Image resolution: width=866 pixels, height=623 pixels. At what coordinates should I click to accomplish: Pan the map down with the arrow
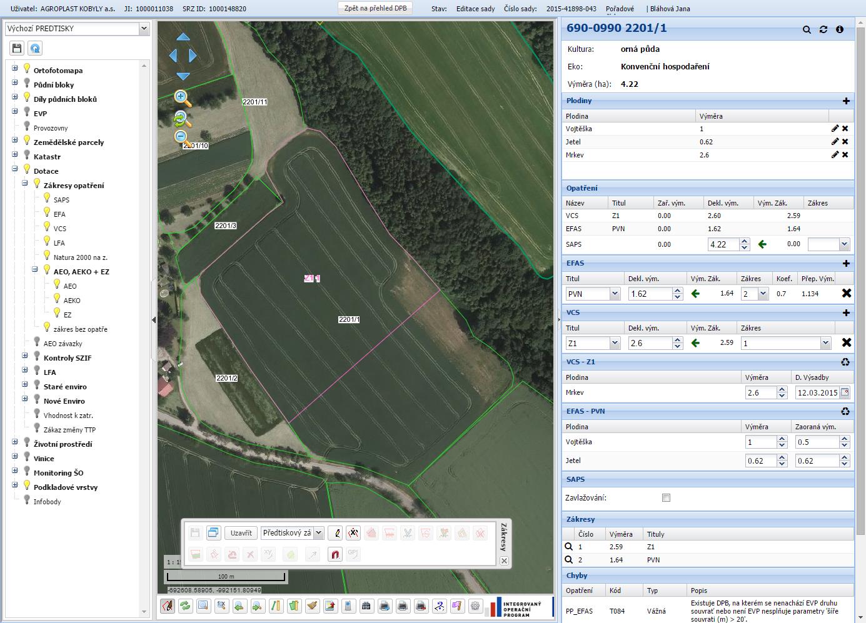coord(183,76)
